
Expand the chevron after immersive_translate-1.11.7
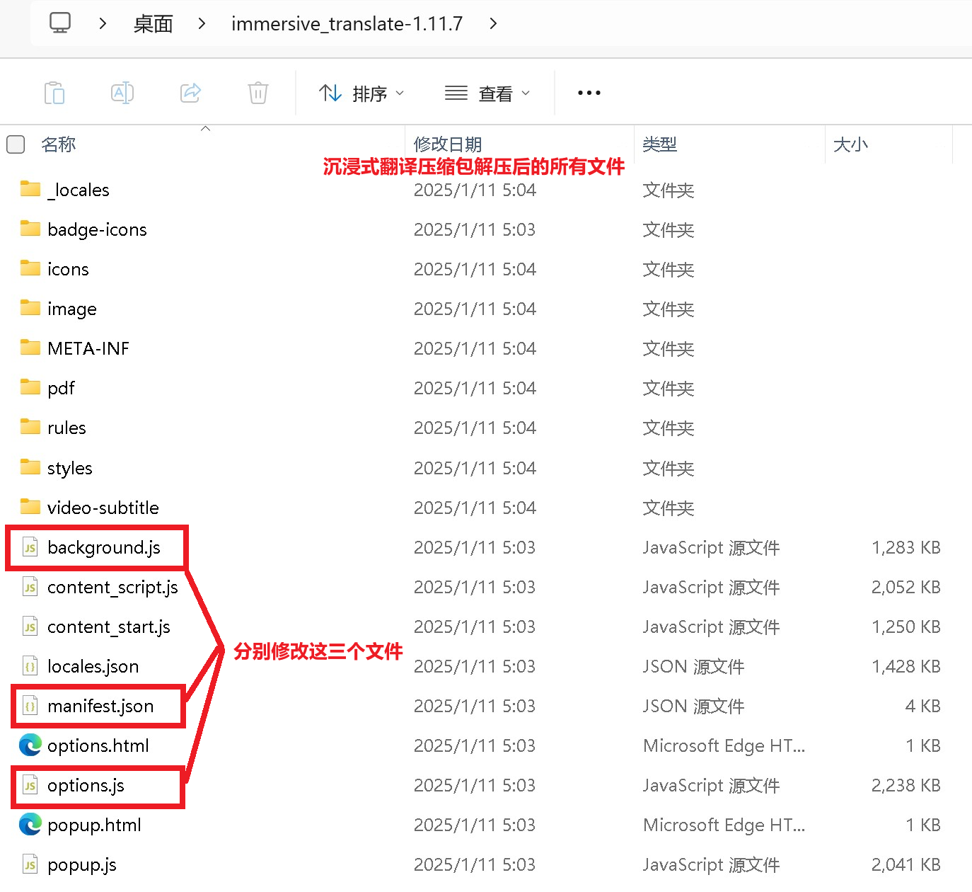tap(493, 23)
